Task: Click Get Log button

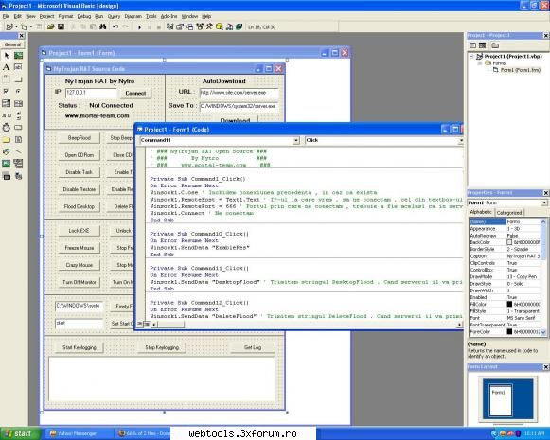Action: 253,347
